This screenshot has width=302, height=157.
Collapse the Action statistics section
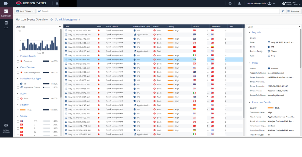pos(18,94)
